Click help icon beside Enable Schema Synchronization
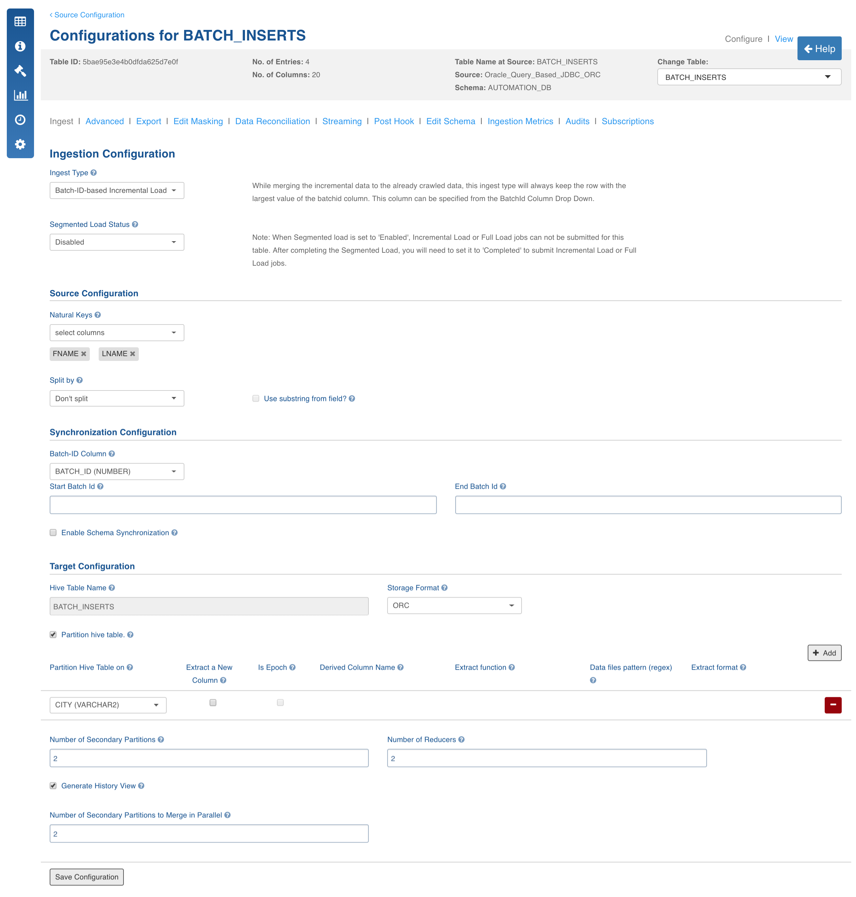This screenshot has height=897, width=856. pyautogui.click(x=175, y=532)
